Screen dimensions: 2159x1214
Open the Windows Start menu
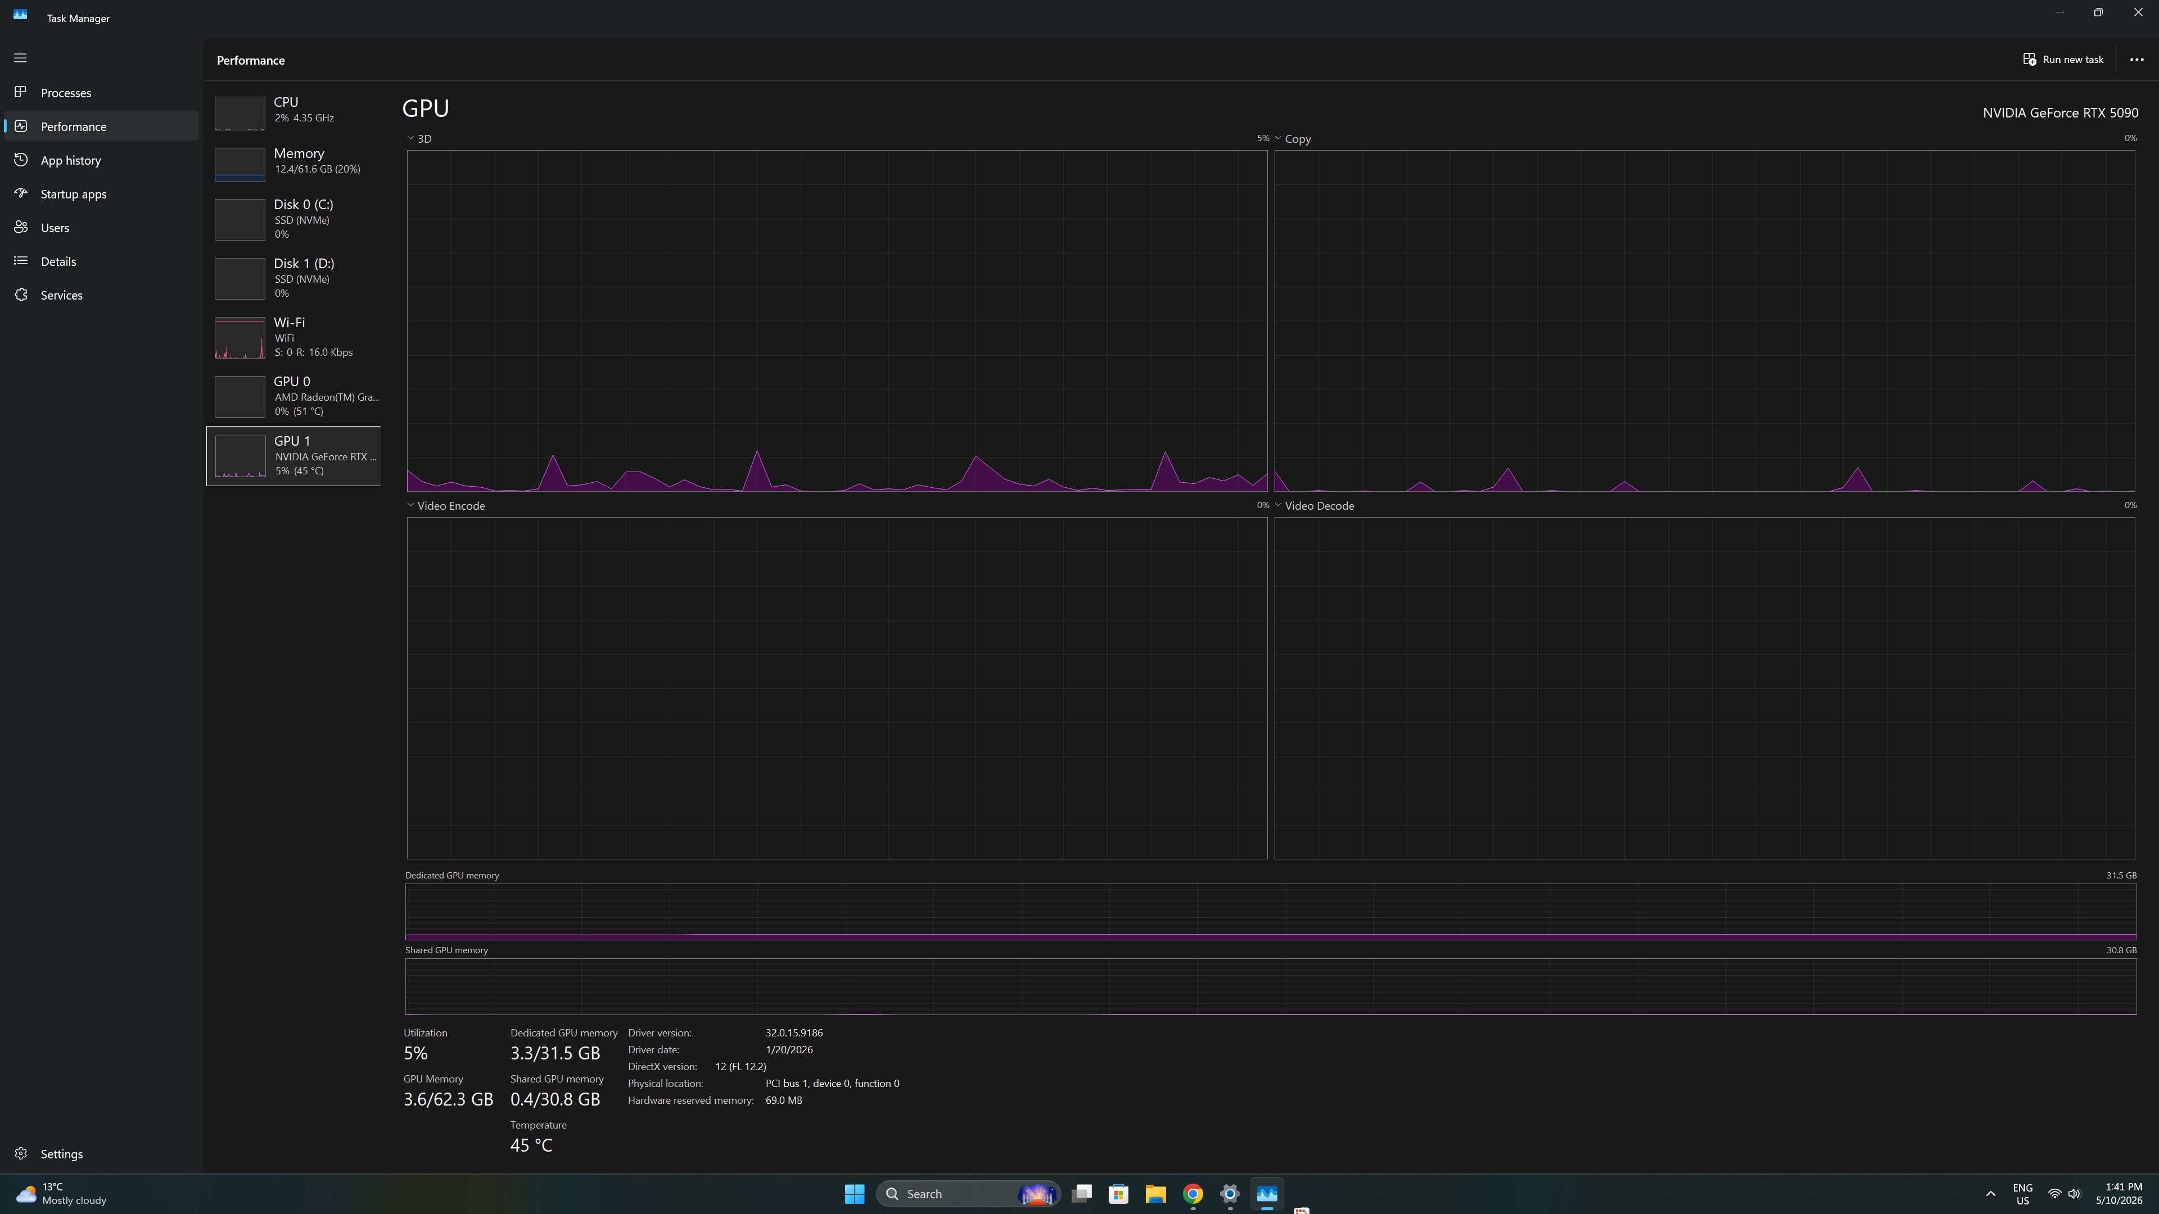tap(855, 1194)
